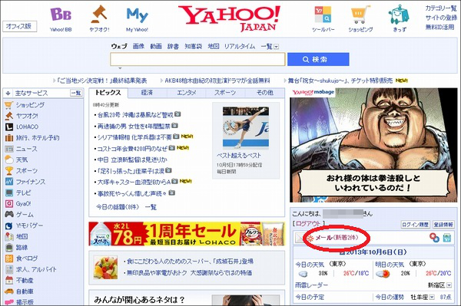Select the 動画 search type

[x=156, y=46]
